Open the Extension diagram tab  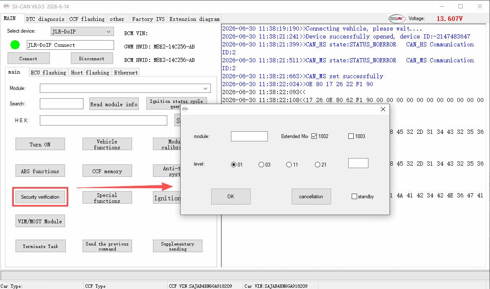pyautogui.click(x=194, y=19)
